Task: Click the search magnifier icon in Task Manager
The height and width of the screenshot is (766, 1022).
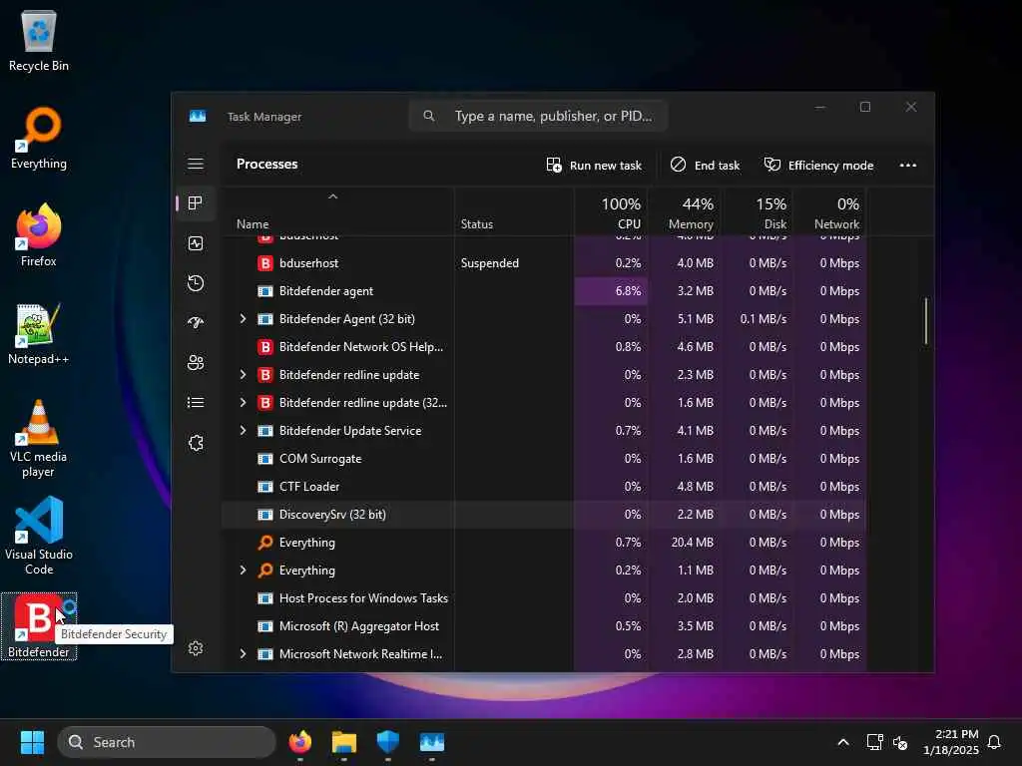Action: (429, 116)
